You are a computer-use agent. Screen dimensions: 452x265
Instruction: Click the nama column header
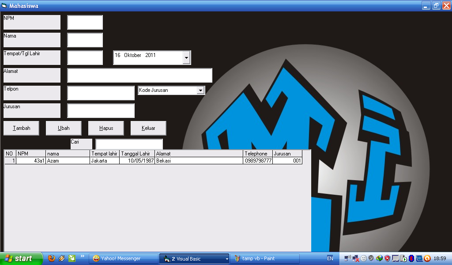coord(68,154)
